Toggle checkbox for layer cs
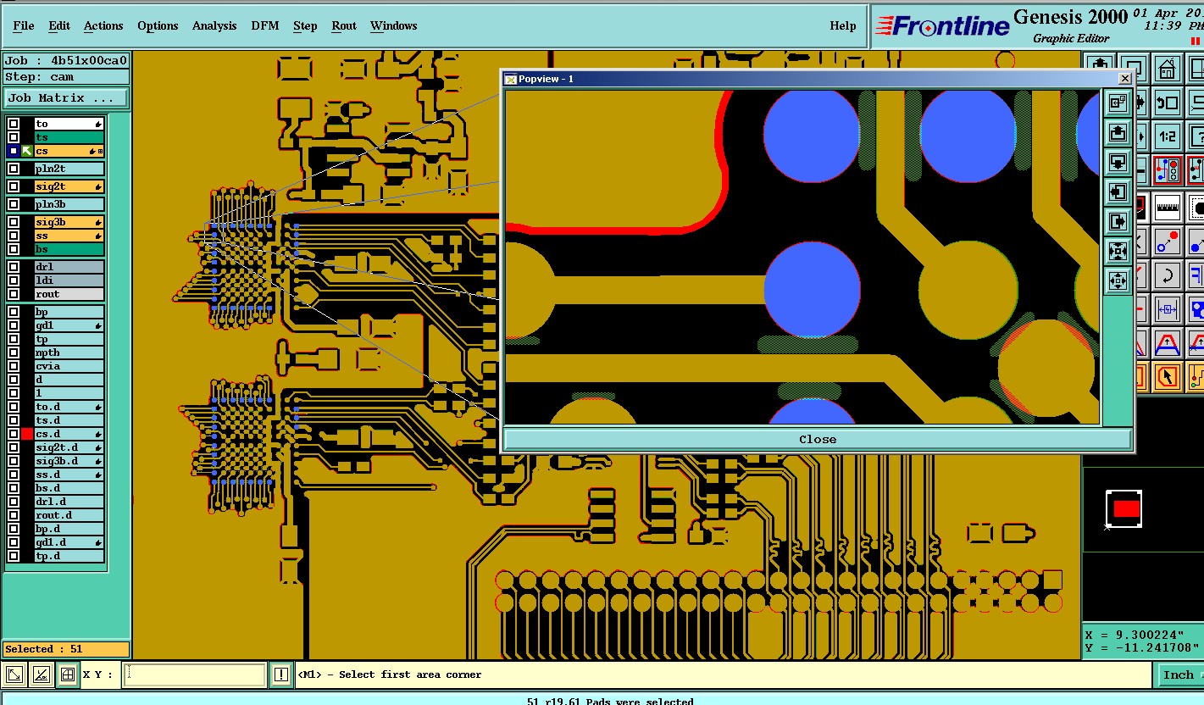 click(14, 151)
